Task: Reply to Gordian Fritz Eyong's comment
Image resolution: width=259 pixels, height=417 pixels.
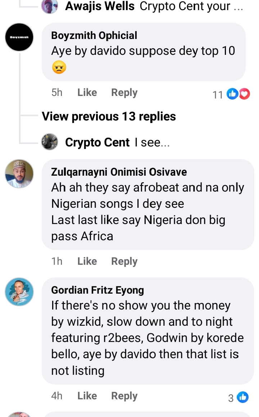Action: [124, 396]
